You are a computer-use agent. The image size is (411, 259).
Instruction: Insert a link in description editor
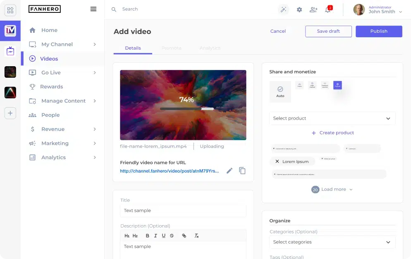coord(184,236)
